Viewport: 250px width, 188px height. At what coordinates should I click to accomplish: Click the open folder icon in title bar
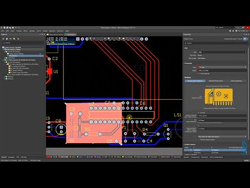tap(10, 28)
